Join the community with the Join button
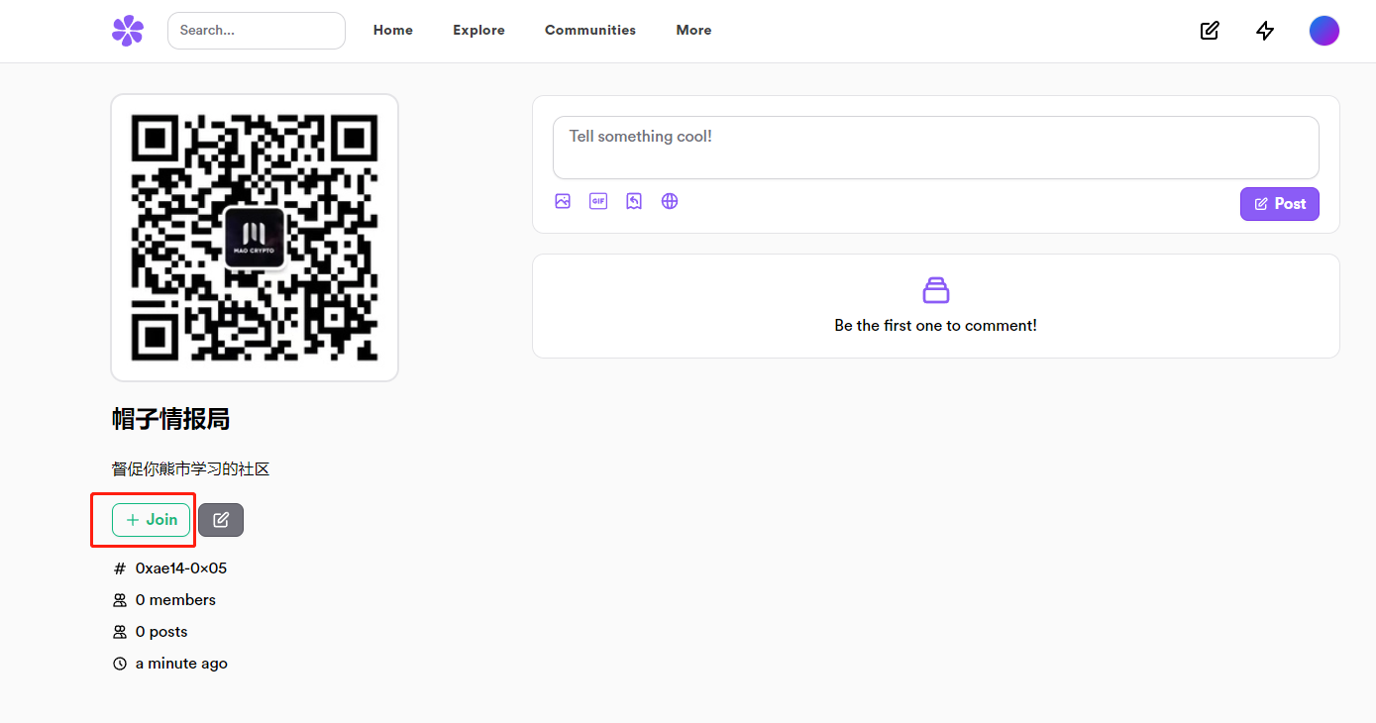 tap(152, 520)
